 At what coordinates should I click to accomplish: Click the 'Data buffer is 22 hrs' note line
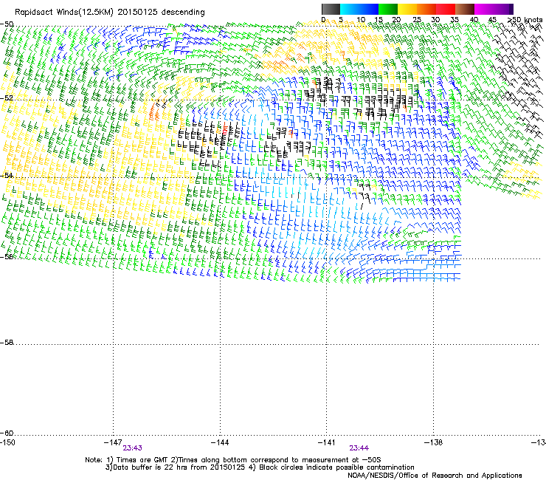click(x=260, y=467)
